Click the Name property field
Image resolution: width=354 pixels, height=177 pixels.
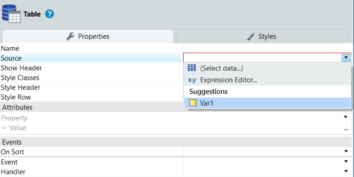coord(267,48)
